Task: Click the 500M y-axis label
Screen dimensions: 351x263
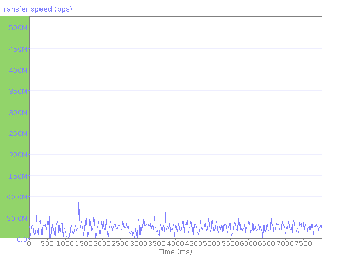Action: (x=18, y=28)
